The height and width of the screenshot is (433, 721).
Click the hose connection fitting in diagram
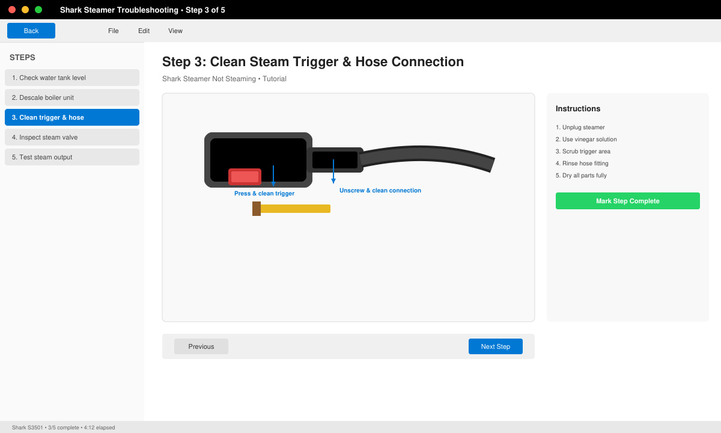point(335,160)
